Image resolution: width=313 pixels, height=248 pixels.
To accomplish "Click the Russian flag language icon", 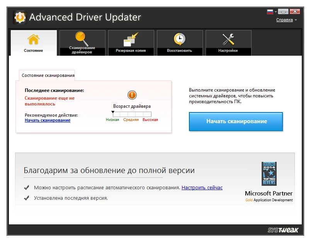I will coord(270,12).
